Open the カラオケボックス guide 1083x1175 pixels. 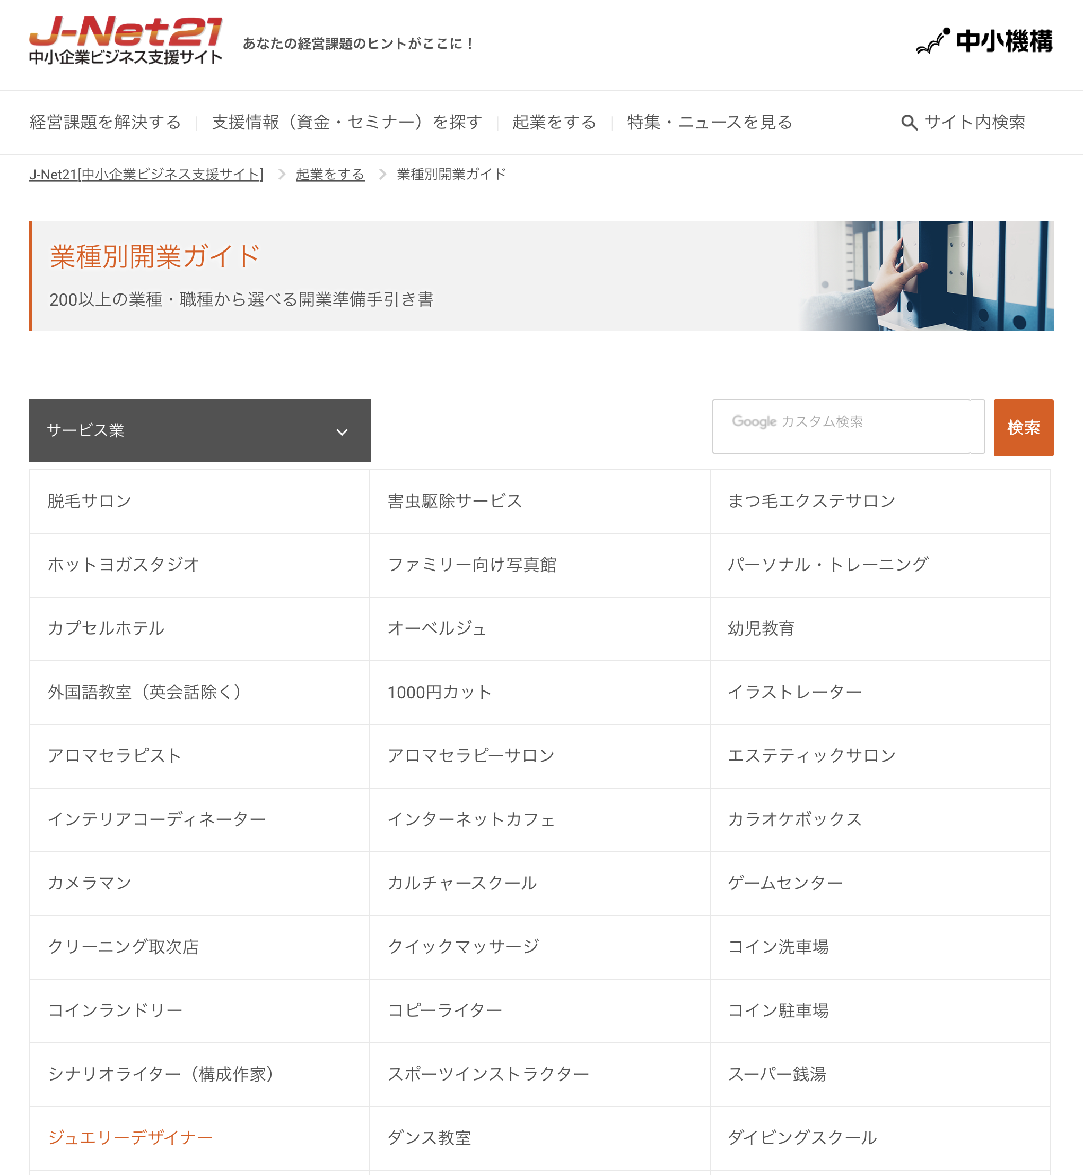pos(880,819)
